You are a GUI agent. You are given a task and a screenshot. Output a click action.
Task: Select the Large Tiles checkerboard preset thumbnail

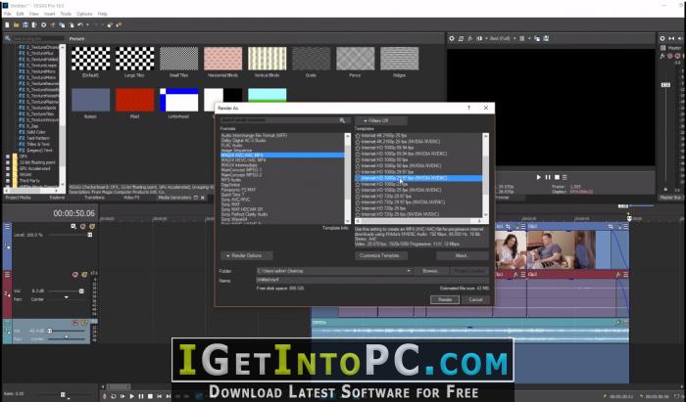[135, 59]
